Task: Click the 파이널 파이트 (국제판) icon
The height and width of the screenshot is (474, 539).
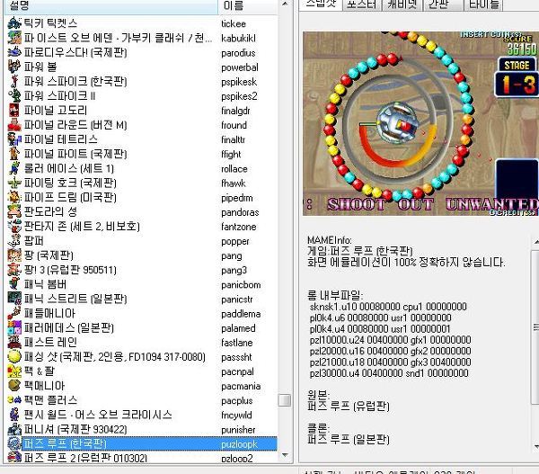Action: (14, 153)
